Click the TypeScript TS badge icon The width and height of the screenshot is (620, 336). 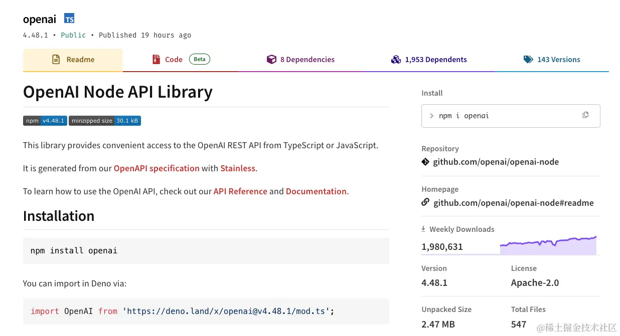point(69,19)
